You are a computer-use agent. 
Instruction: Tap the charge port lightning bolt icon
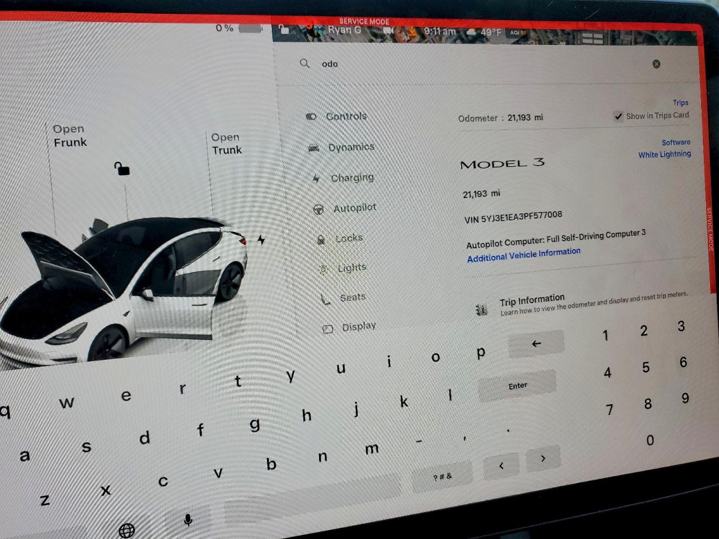tap(261, 240)
